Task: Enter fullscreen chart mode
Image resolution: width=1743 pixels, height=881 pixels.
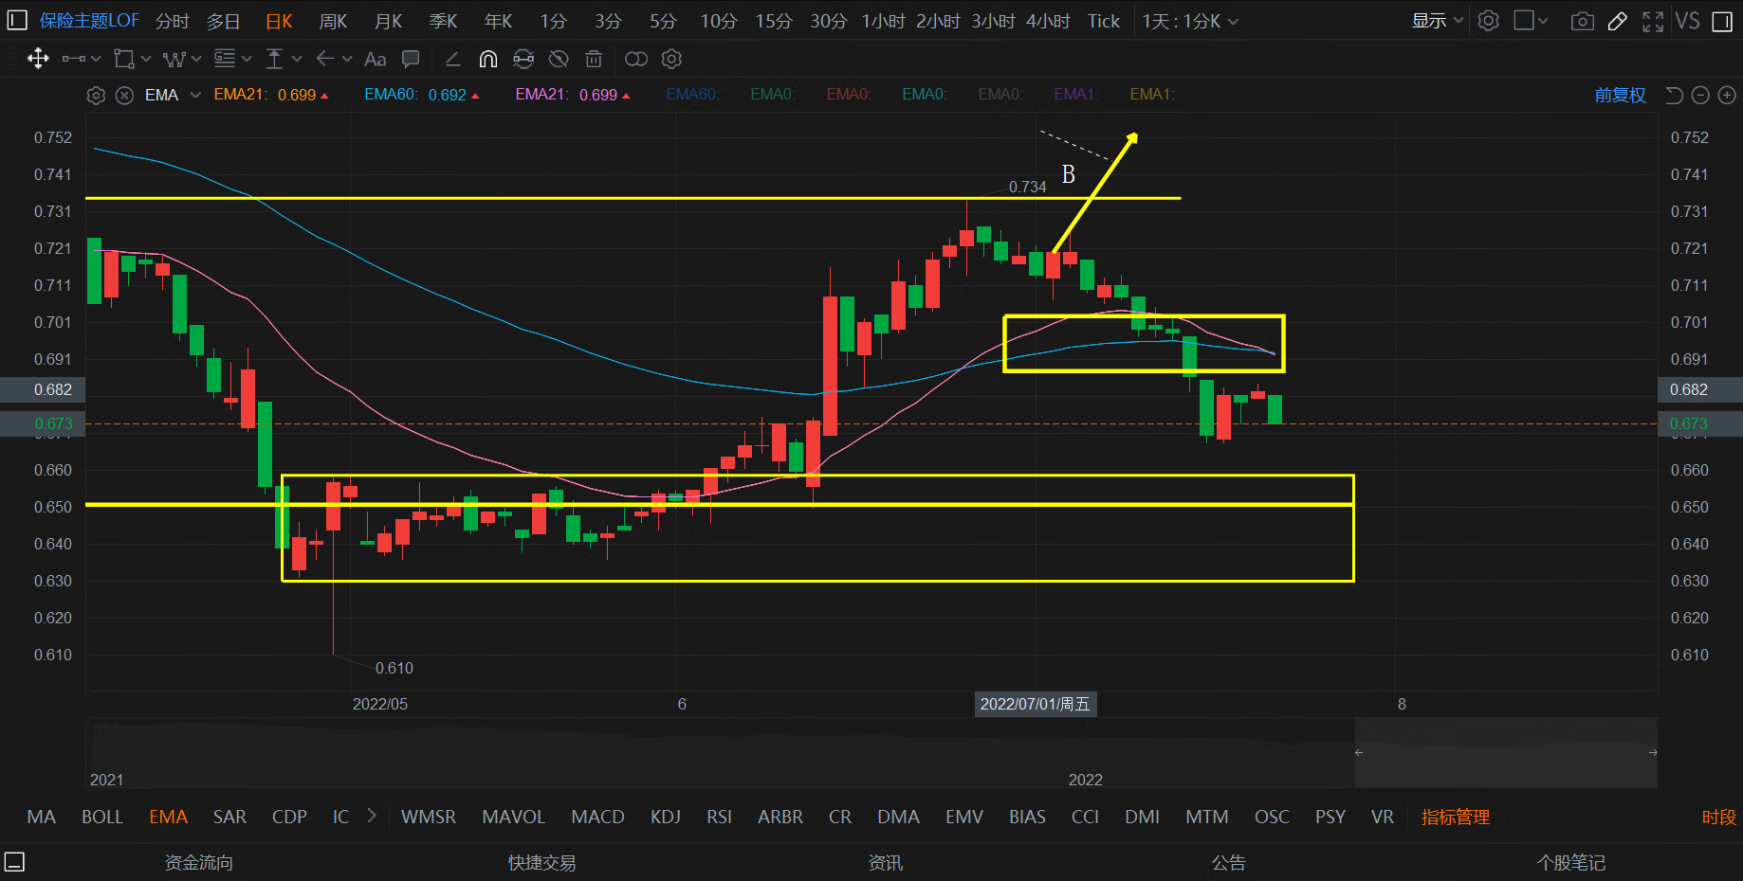Action: [x=1653, y=21]
